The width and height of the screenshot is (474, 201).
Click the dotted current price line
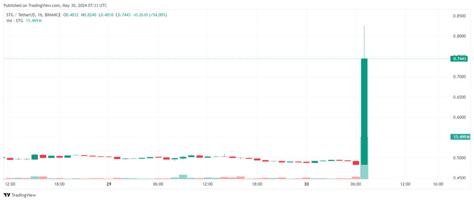pyautogui.click(x=178, y=58)
